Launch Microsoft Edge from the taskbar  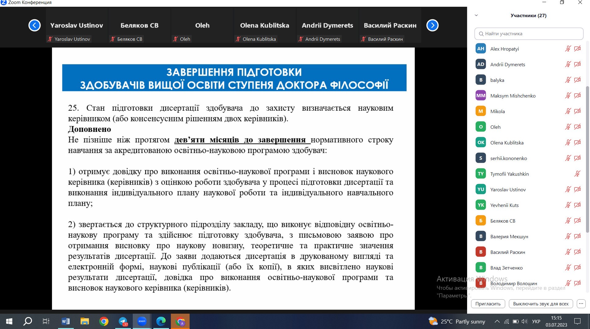pos(161,321)
